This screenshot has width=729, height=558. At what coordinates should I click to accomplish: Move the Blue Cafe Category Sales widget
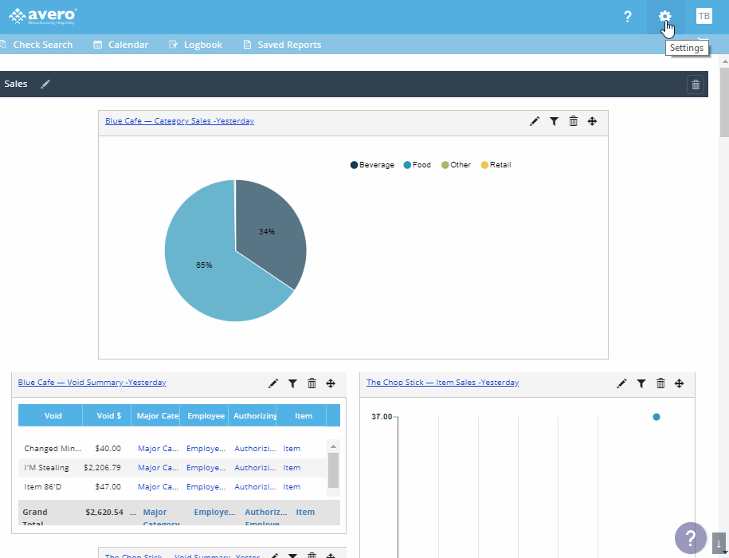[x=592, y=121]
